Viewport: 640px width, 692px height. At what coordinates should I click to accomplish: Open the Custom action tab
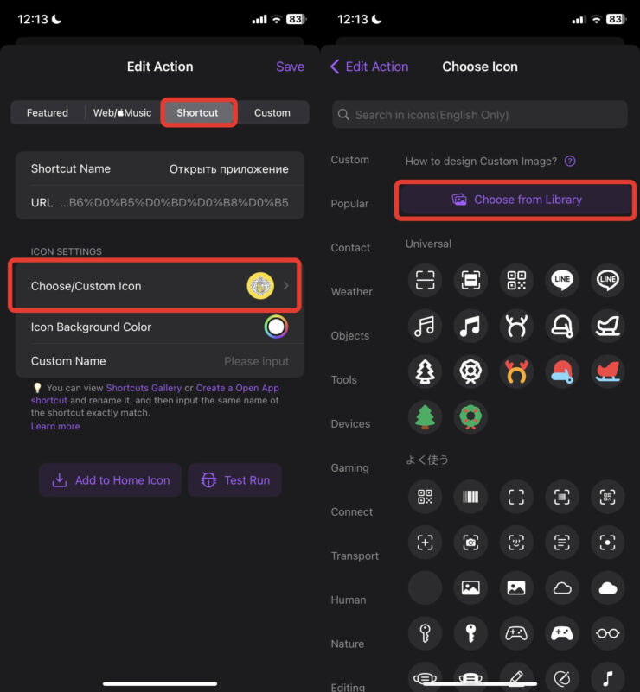pyautogui.click(x=272, y=113)
